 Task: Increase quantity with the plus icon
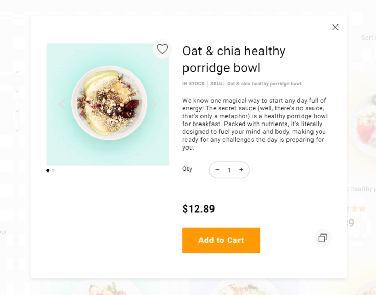pos(241,170)
